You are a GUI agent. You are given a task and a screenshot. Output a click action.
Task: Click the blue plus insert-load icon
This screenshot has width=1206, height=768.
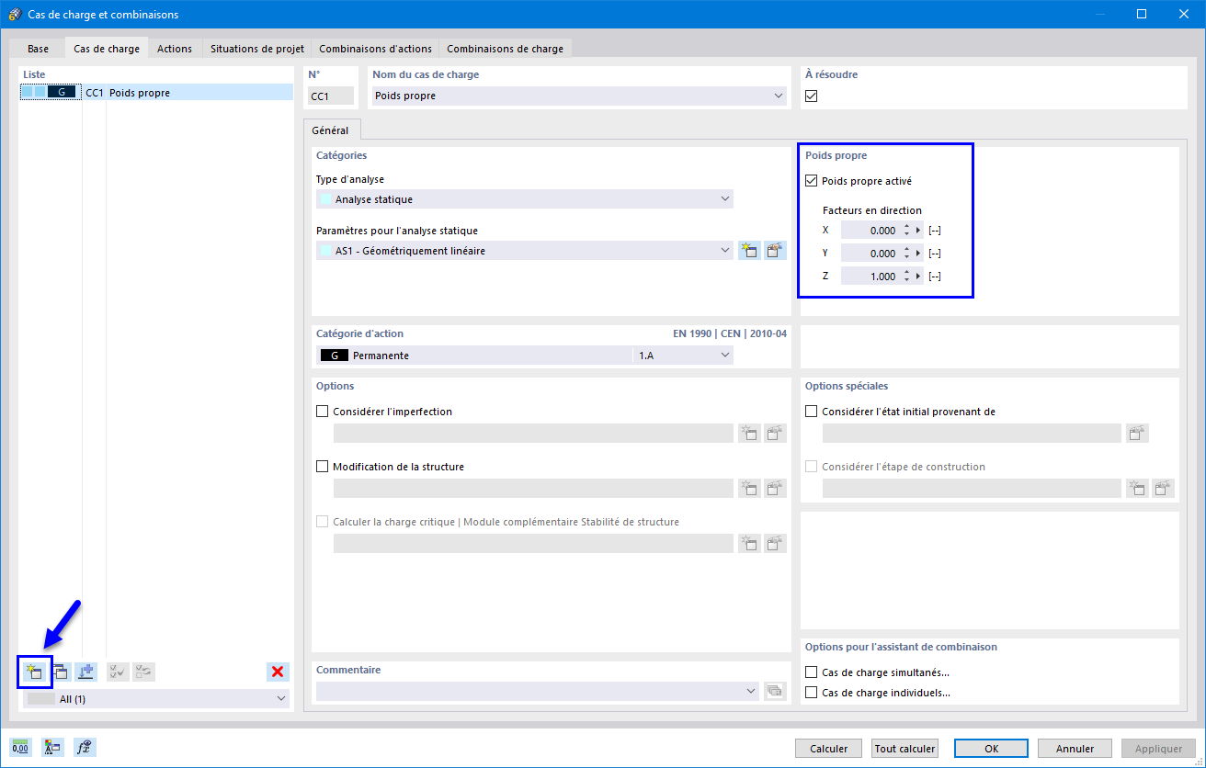tap(86, 672)
